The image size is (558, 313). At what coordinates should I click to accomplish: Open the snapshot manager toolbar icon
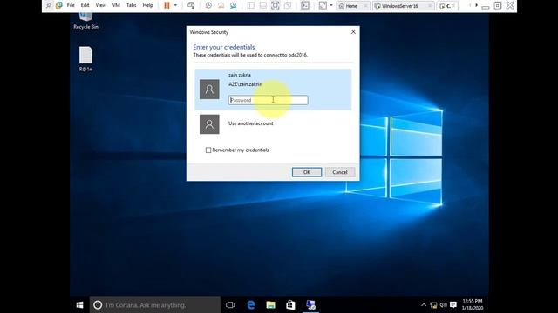[x=233, y=5]
